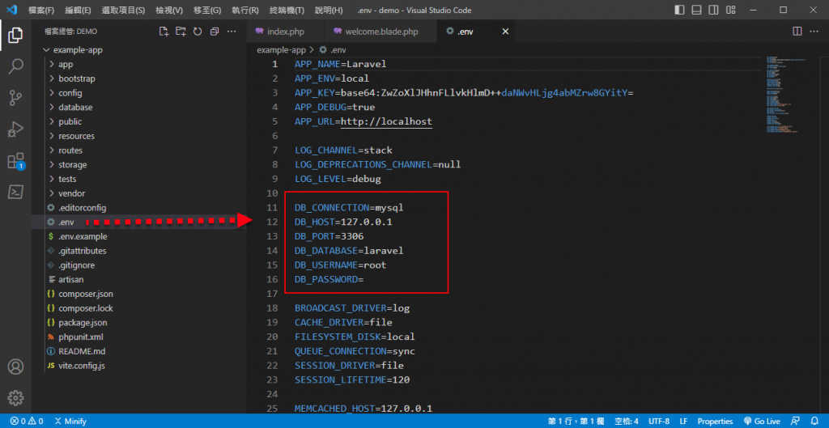Open the Source Control view
The height and width of the screenshot is (428, 829).
pyautogui.click(x=15, y=98)
